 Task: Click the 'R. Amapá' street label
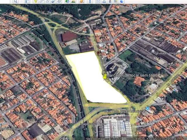coord(47,113)
